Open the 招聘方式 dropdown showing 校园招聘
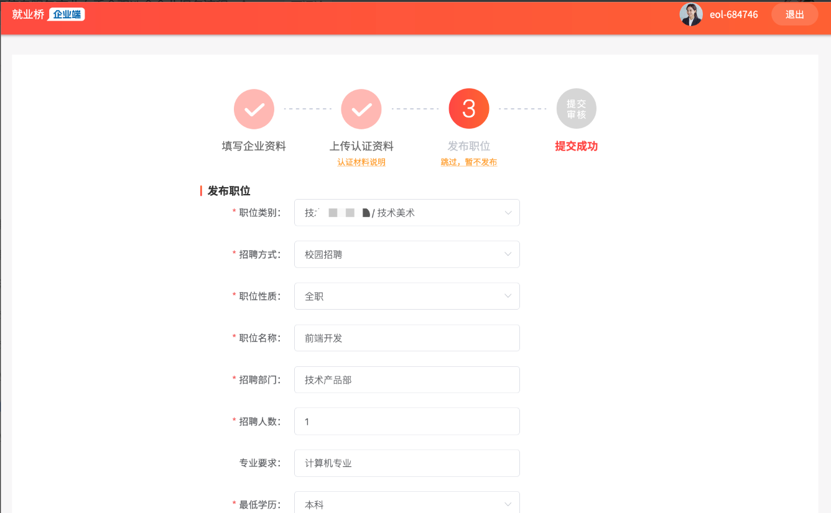The image size is (831, 513). point(407,254)
